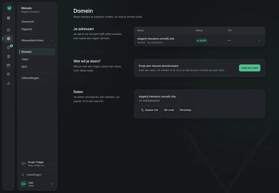This screenshot has height=193, width=279.
Task: Open three-dot options for slagerij-hessens address row
Action: click(259, 40)
